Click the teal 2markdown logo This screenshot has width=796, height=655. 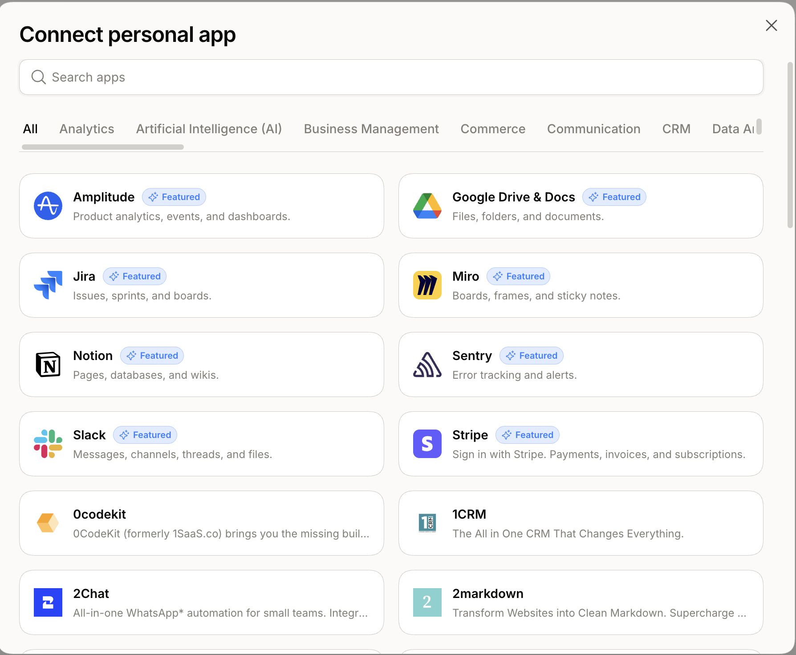[x=427, y=602]
